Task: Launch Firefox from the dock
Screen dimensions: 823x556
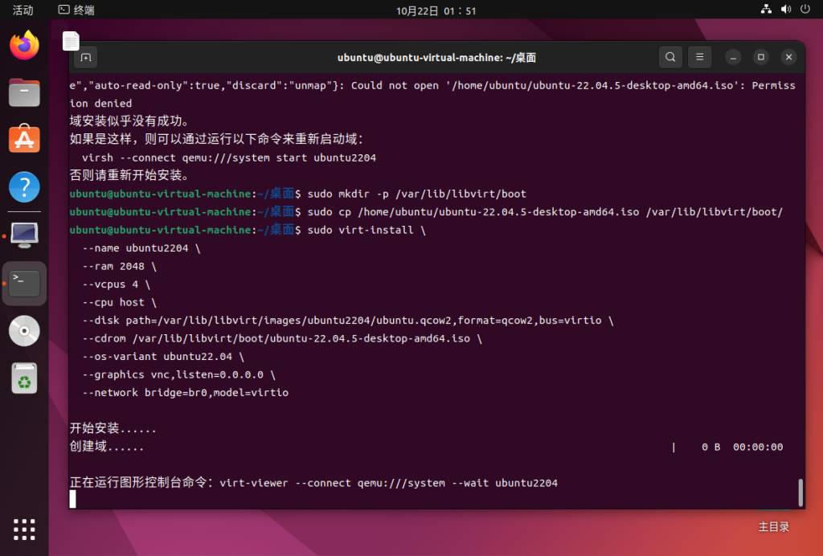Action: pos(24,46)
